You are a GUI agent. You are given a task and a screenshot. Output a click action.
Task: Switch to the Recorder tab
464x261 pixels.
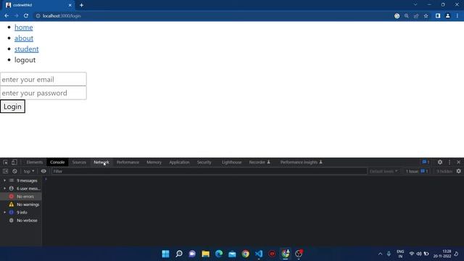(260, 162)
